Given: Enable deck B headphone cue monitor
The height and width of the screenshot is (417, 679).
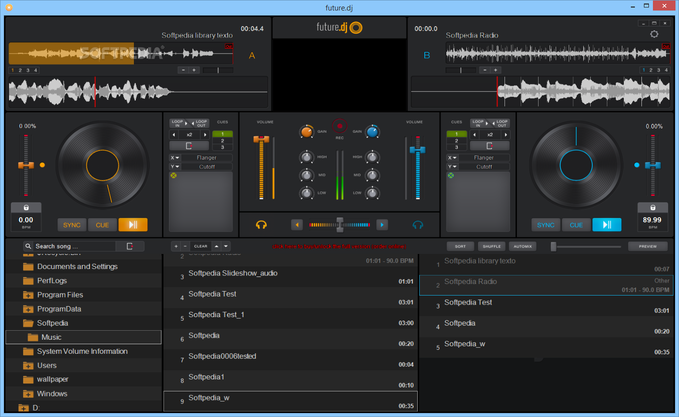Looking at the screenshot, I should 418,225.
